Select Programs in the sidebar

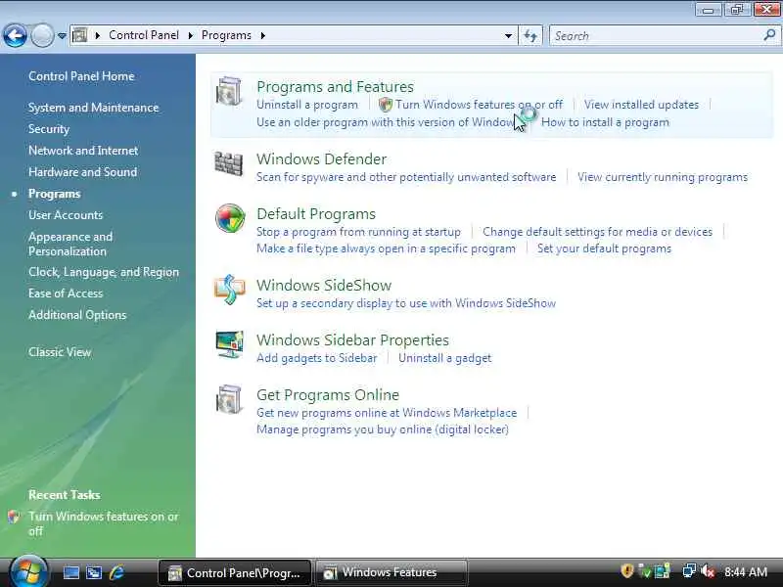pos(55,194)
